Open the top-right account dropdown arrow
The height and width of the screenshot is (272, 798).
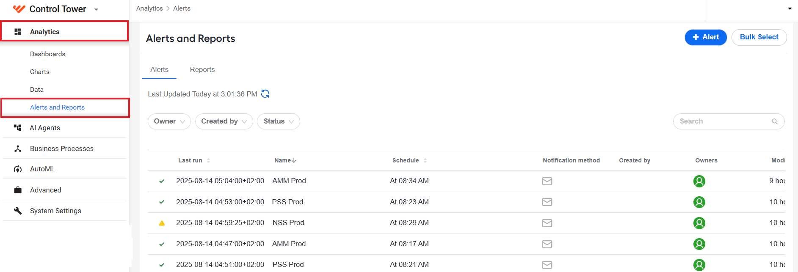(x=790, y=8)
